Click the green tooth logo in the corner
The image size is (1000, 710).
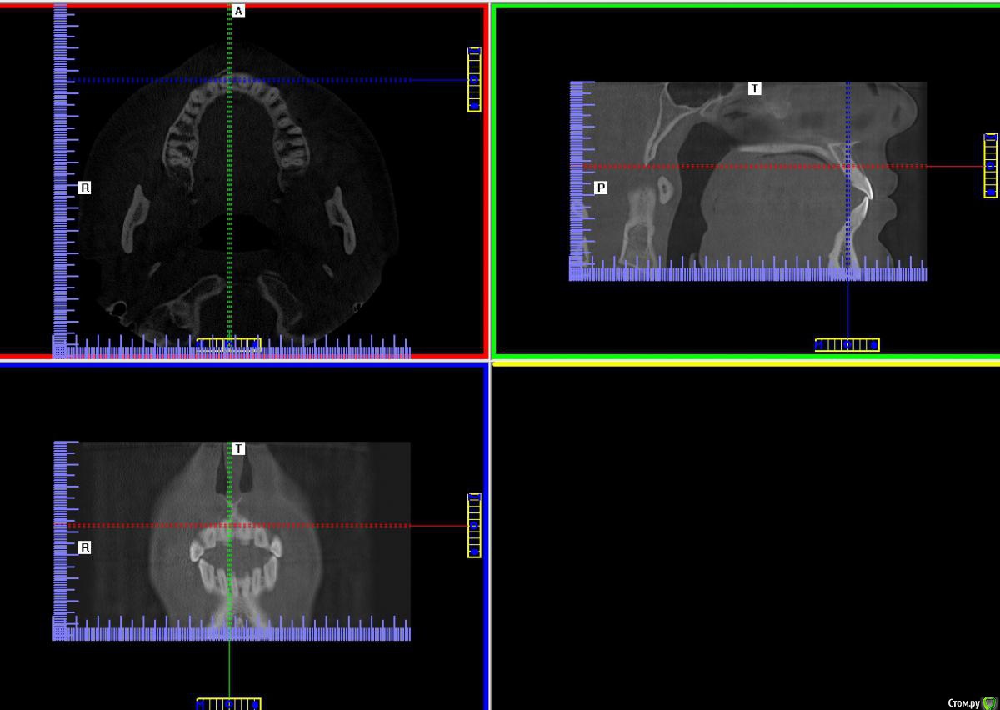989,702
